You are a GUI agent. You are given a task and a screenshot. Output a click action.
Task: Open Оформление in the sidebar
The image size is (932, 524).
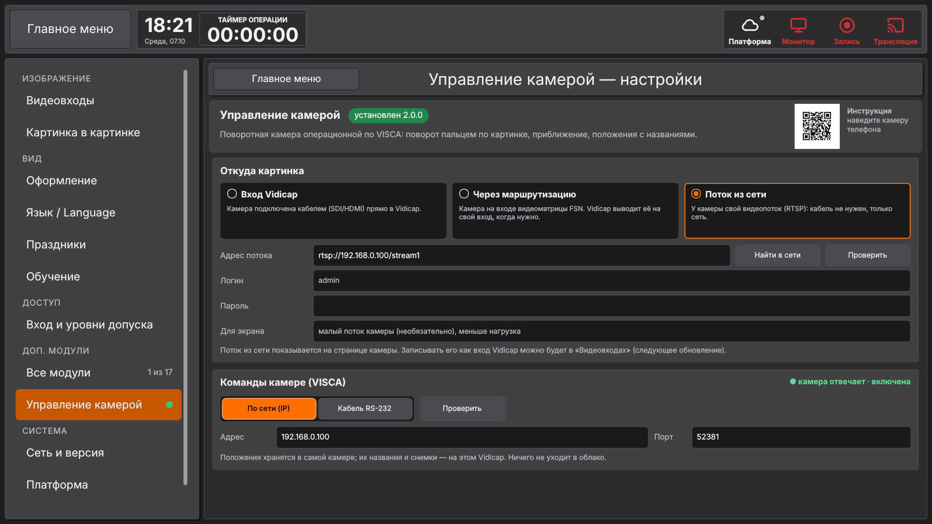pos(98,180)
